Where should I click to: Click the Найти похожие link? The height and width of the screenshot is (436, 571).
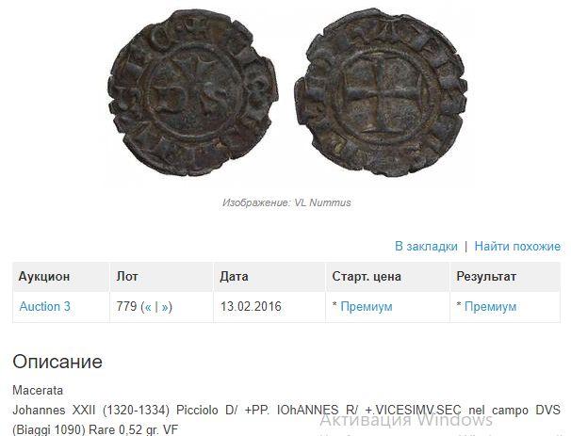pyautogui.click(x=517, y=247)
